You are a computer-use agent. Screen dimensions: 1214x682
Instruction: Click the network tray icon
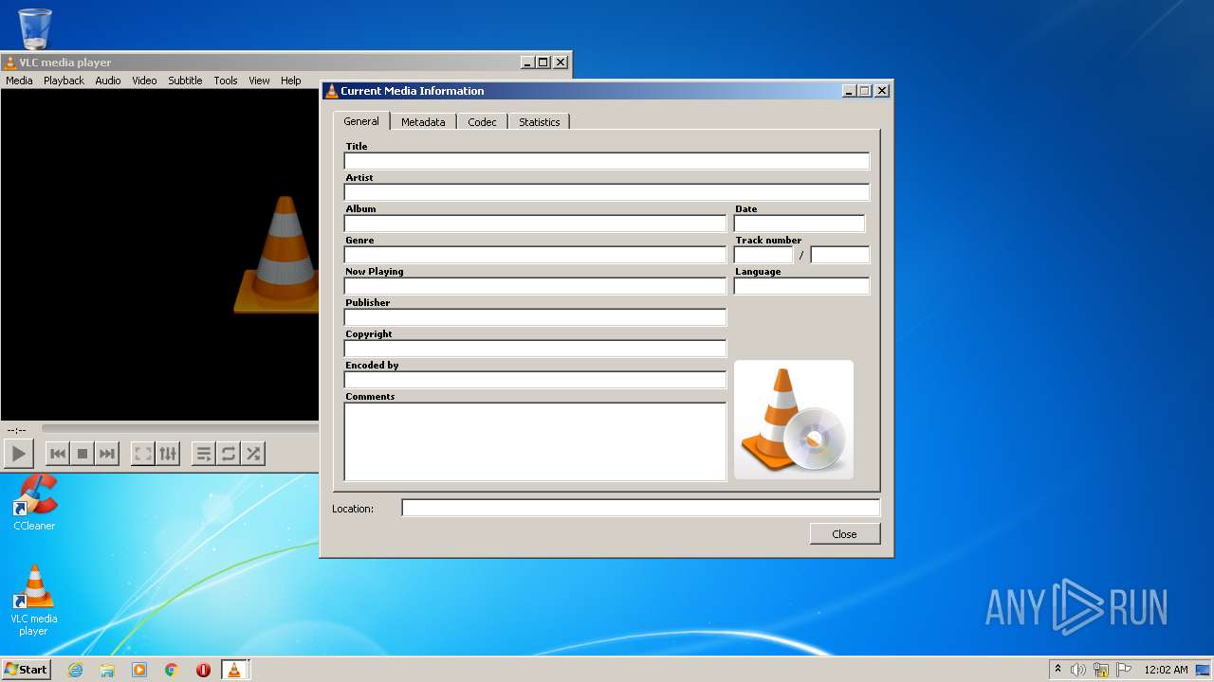coord(1101,670)
